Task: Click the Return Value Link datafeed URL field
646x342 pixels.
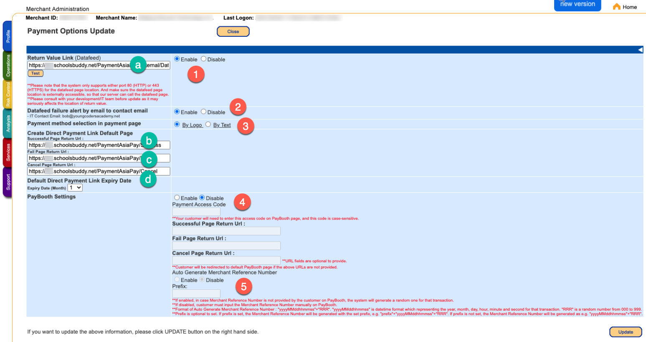Action: tap(99, 65)
